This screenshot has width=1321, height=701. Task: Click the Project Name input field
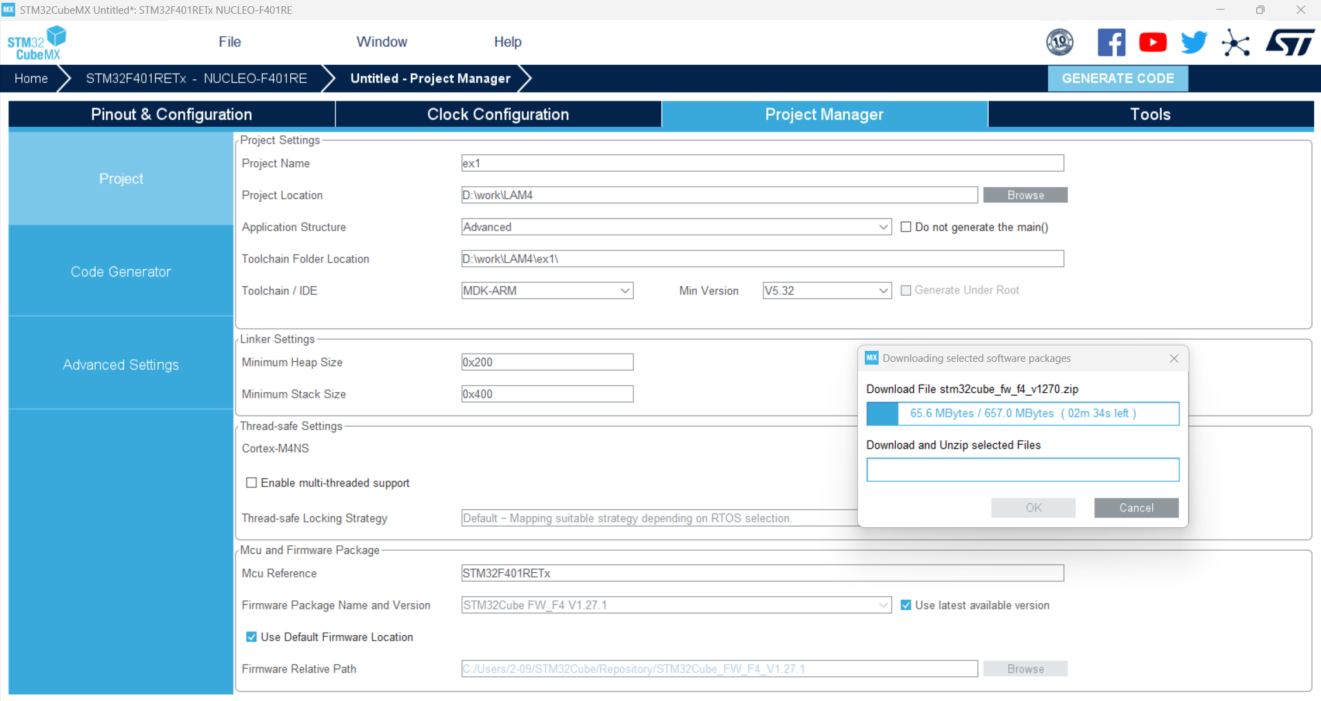coord(762,163)
